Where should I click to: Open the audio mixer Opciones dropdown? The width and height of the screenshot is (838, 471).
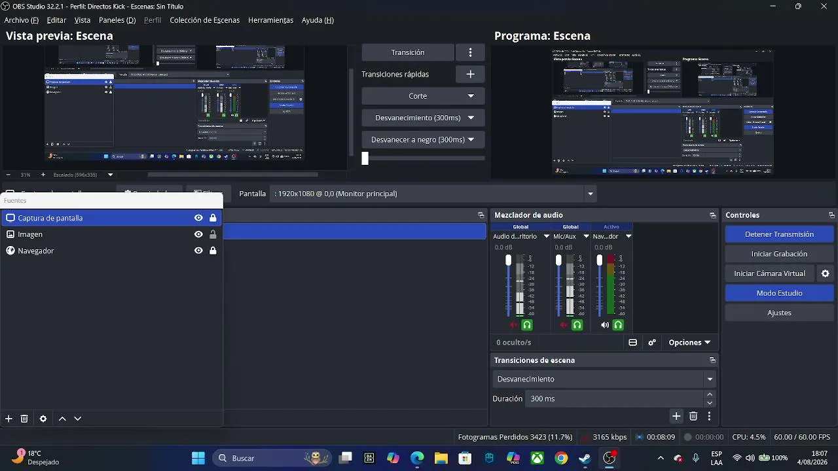coord(689,343)
